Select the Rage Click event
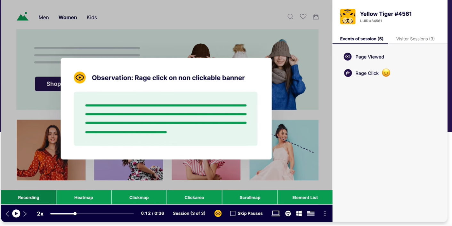The width and height of the screenshot is (452, 226). pos(367,73)
